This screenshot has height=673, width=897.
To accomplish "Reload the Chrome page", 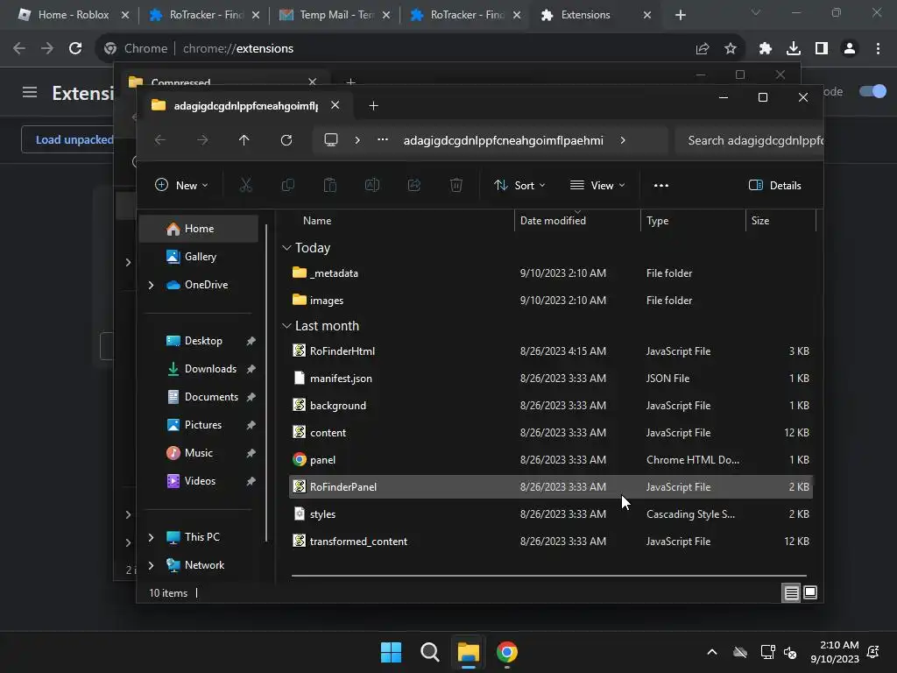I will tap(75, 49).
